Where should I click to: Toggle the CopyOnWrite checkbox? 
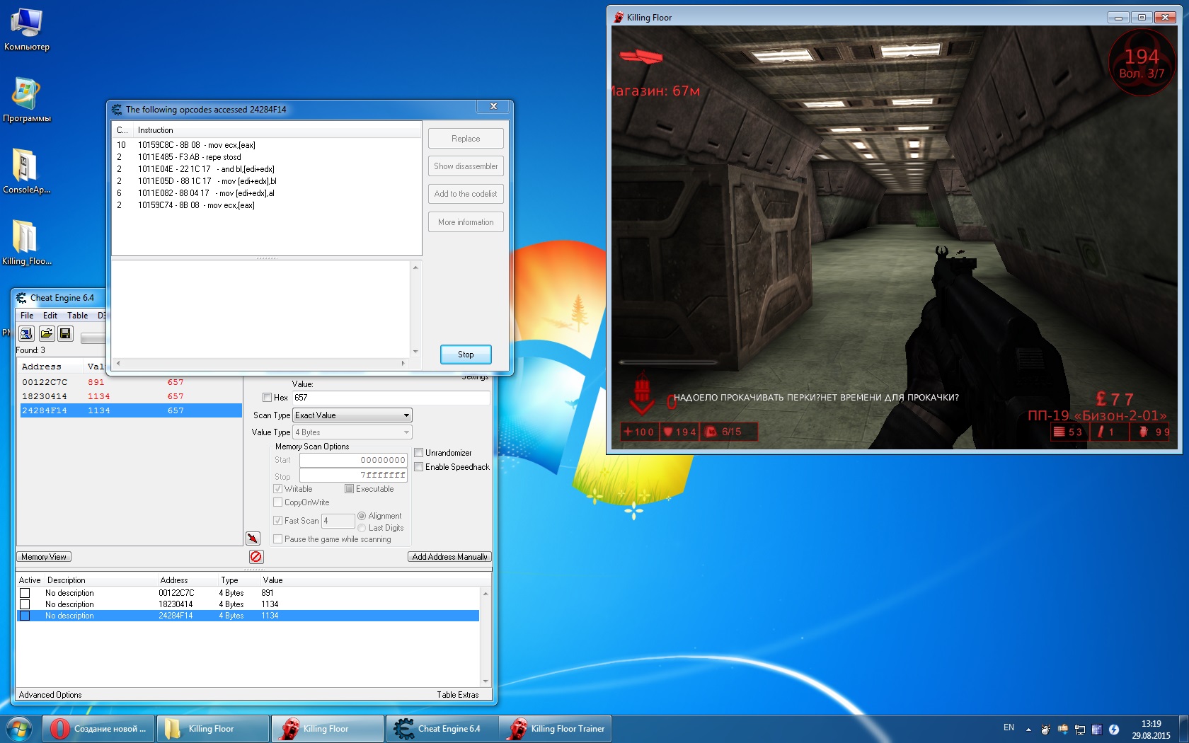point(278,502)
